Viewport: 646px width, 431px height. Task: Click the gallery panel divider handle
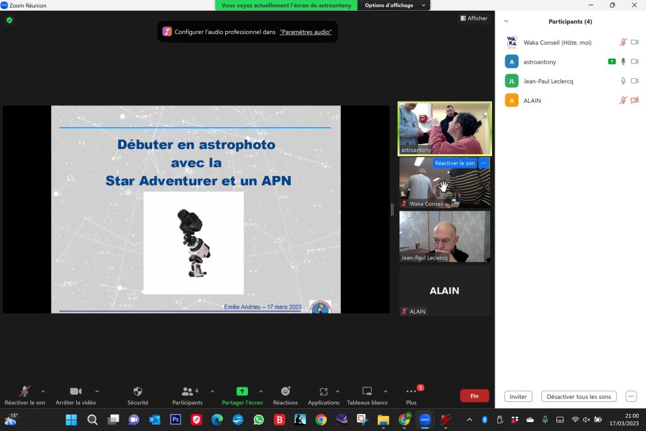coord(392,210)
